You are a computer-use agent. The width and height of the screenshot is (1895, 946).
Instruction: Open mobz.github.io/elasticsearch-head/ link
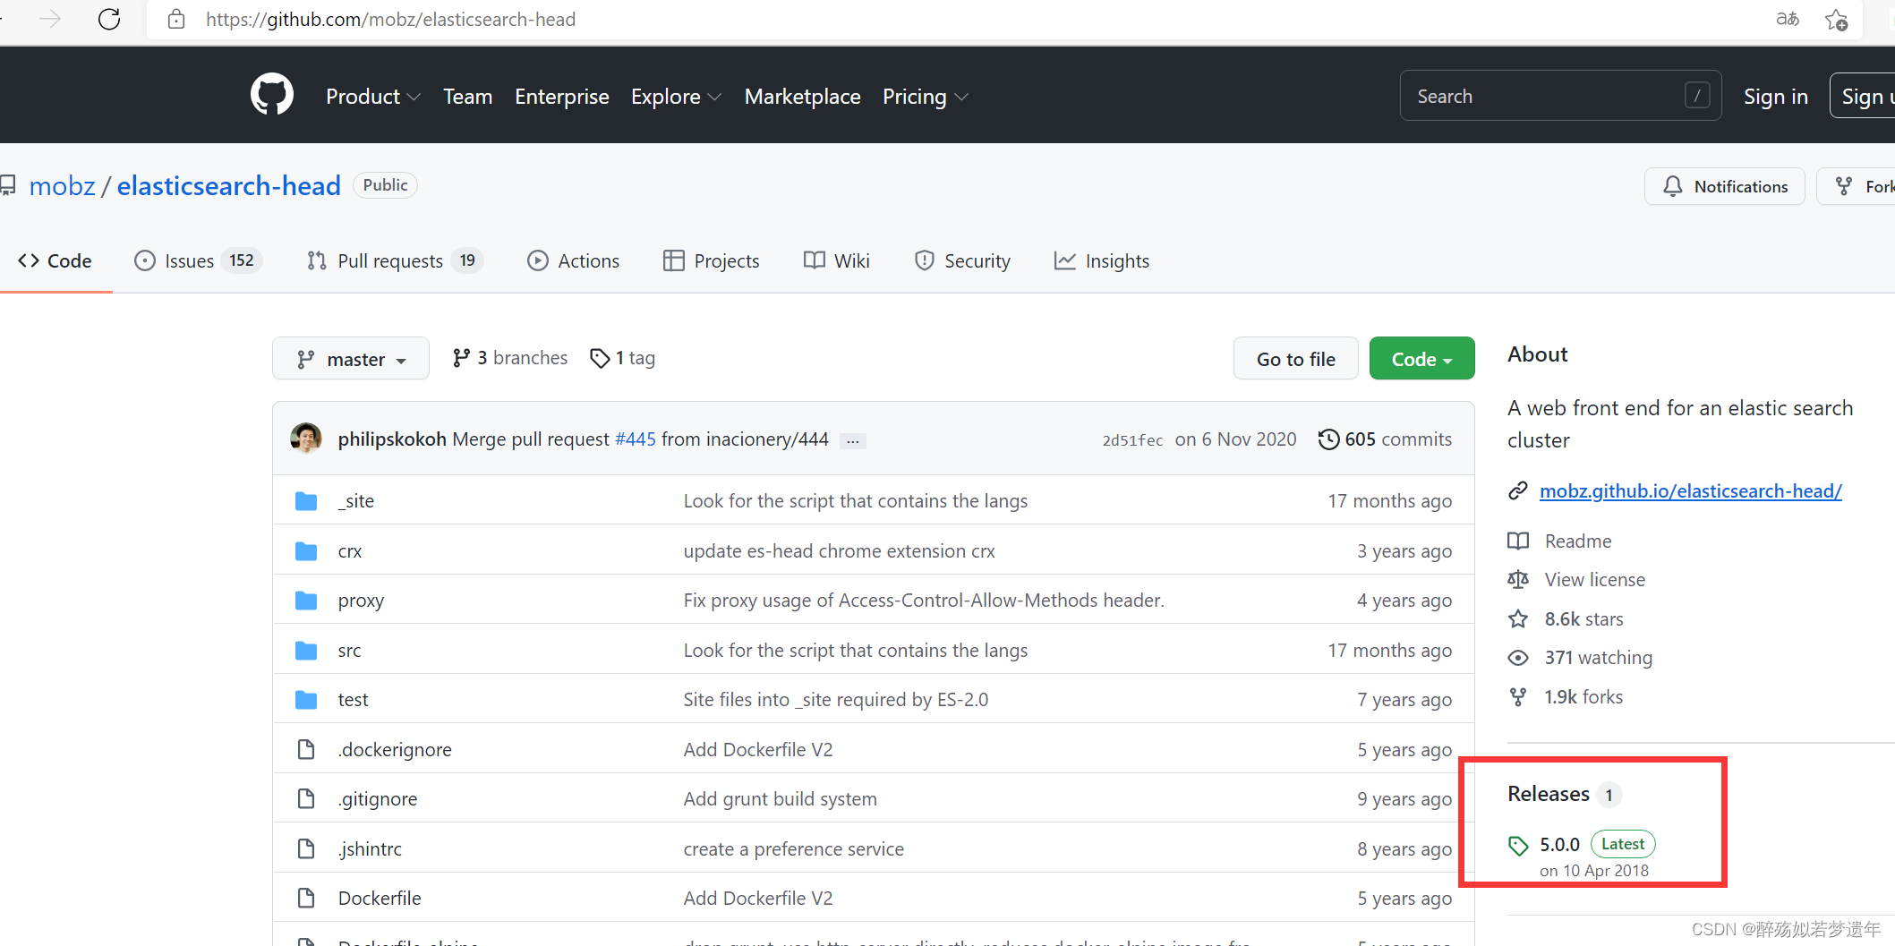click(x=1690, y=491)
